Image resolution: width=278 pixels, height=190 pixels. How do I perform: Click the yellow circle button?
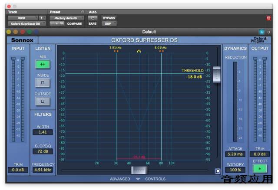point(9,32)
